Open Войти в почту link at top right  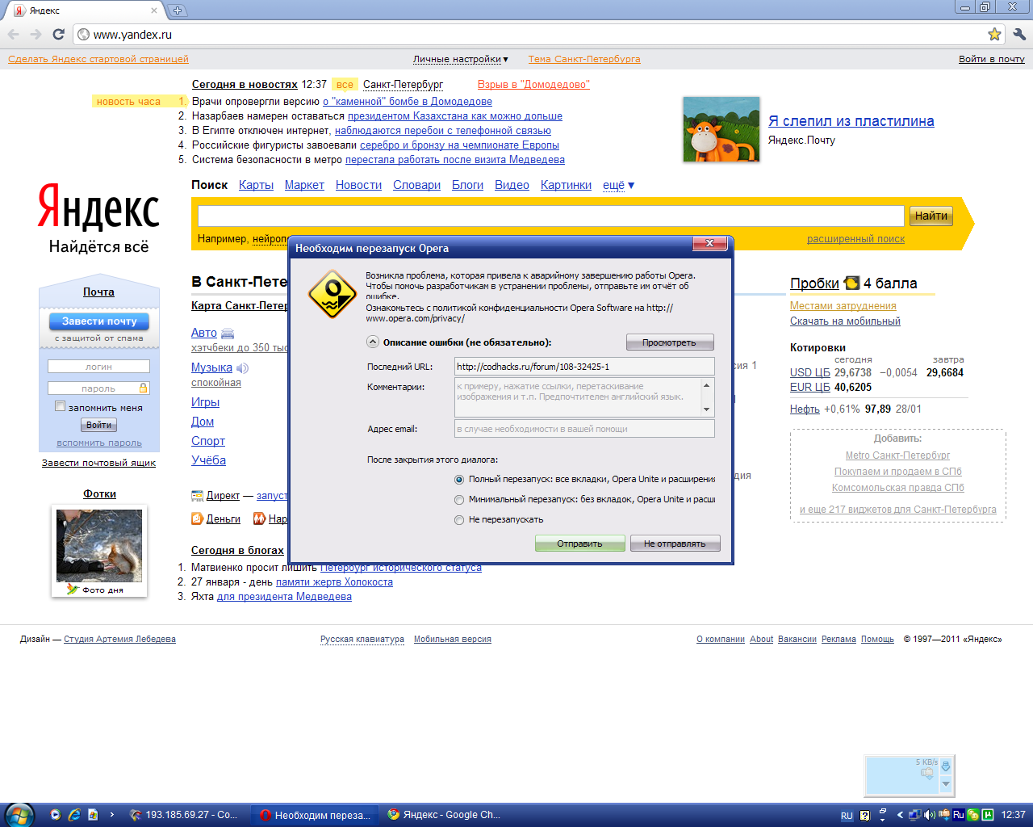point(992,59)
